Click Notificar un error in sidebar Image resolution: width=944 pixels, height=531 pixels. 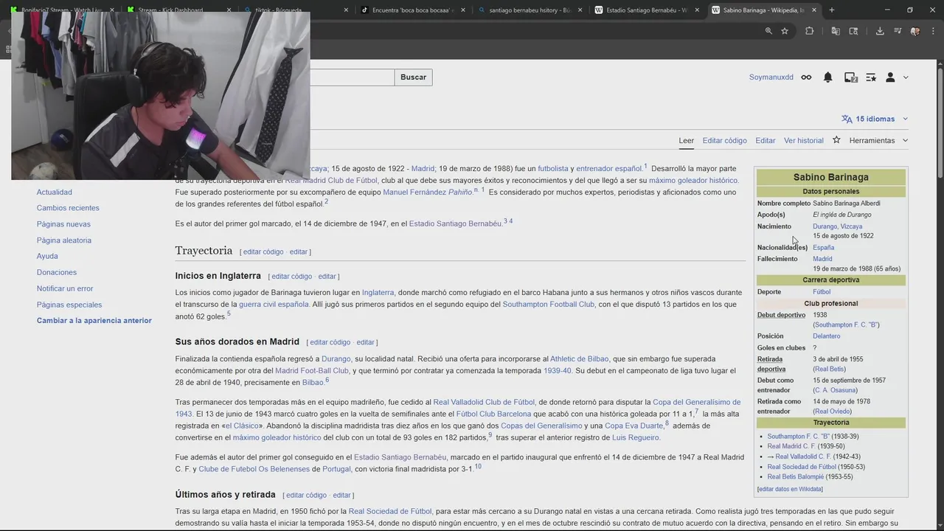pos(65,288)
